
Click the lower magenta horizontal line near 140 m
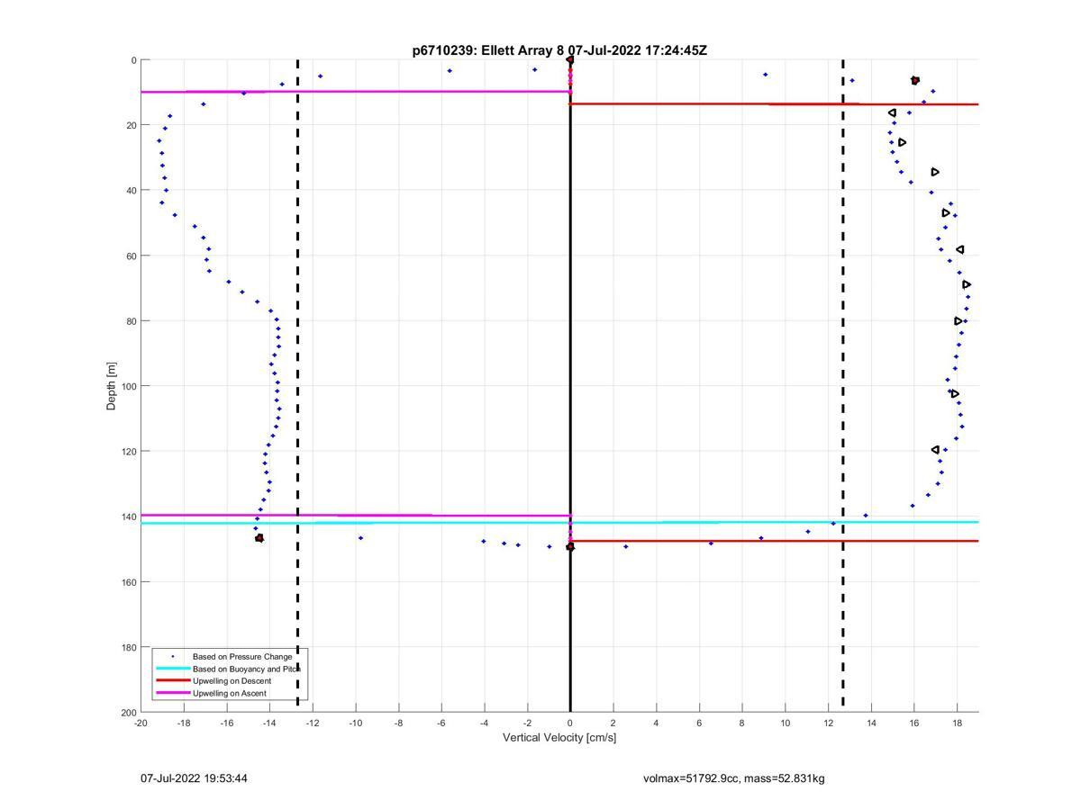[356, 516]
